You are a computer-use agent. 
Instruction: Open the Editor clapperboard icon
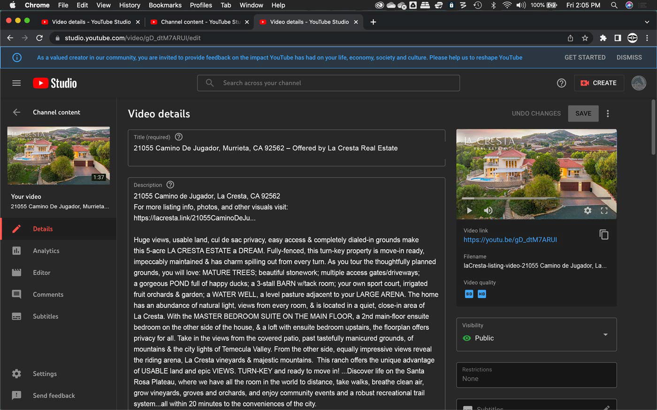click(16, 272)
